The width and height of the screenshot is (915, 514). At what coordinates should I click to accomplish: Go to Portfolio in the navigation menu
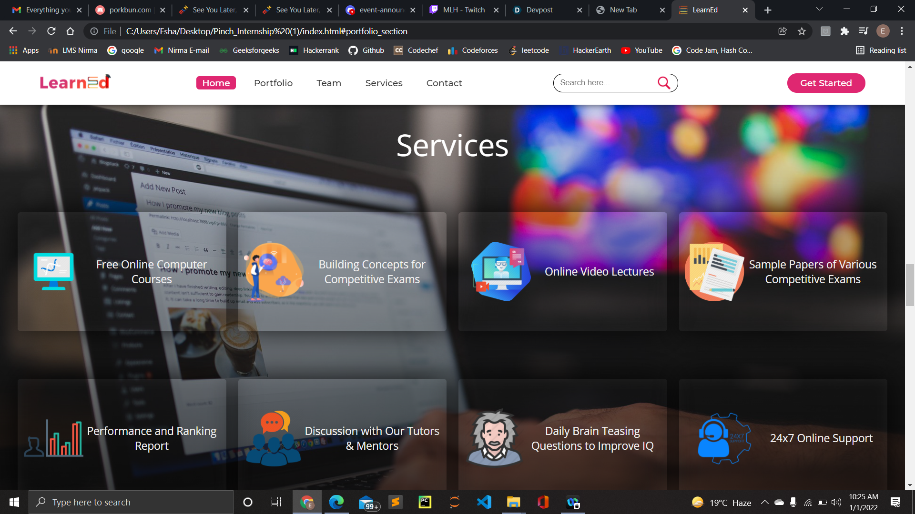coord(273,83)
